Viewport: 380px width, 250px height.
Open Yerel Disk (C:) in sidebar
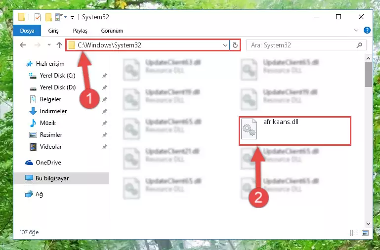pyautogui.click(x=57, y=76)
